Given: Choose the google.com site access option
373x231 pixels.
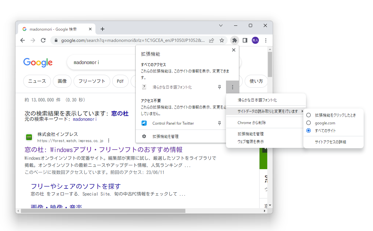Looking at the screenshot, I should pyautogui.click(x=309, y=123).
